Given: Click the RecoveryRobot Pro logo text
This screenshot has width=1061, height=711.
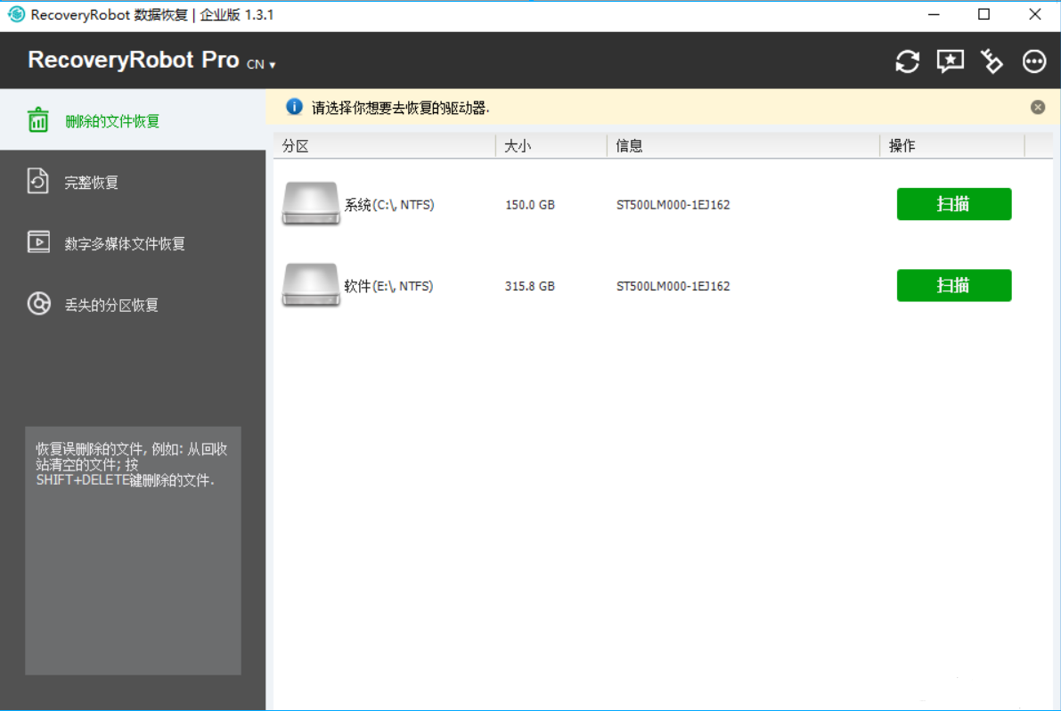Looking at the screenshot, I should [134, 61].
